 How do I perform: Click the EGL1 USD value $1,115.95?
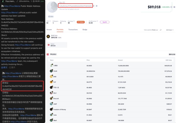click(x=168, y=93)
